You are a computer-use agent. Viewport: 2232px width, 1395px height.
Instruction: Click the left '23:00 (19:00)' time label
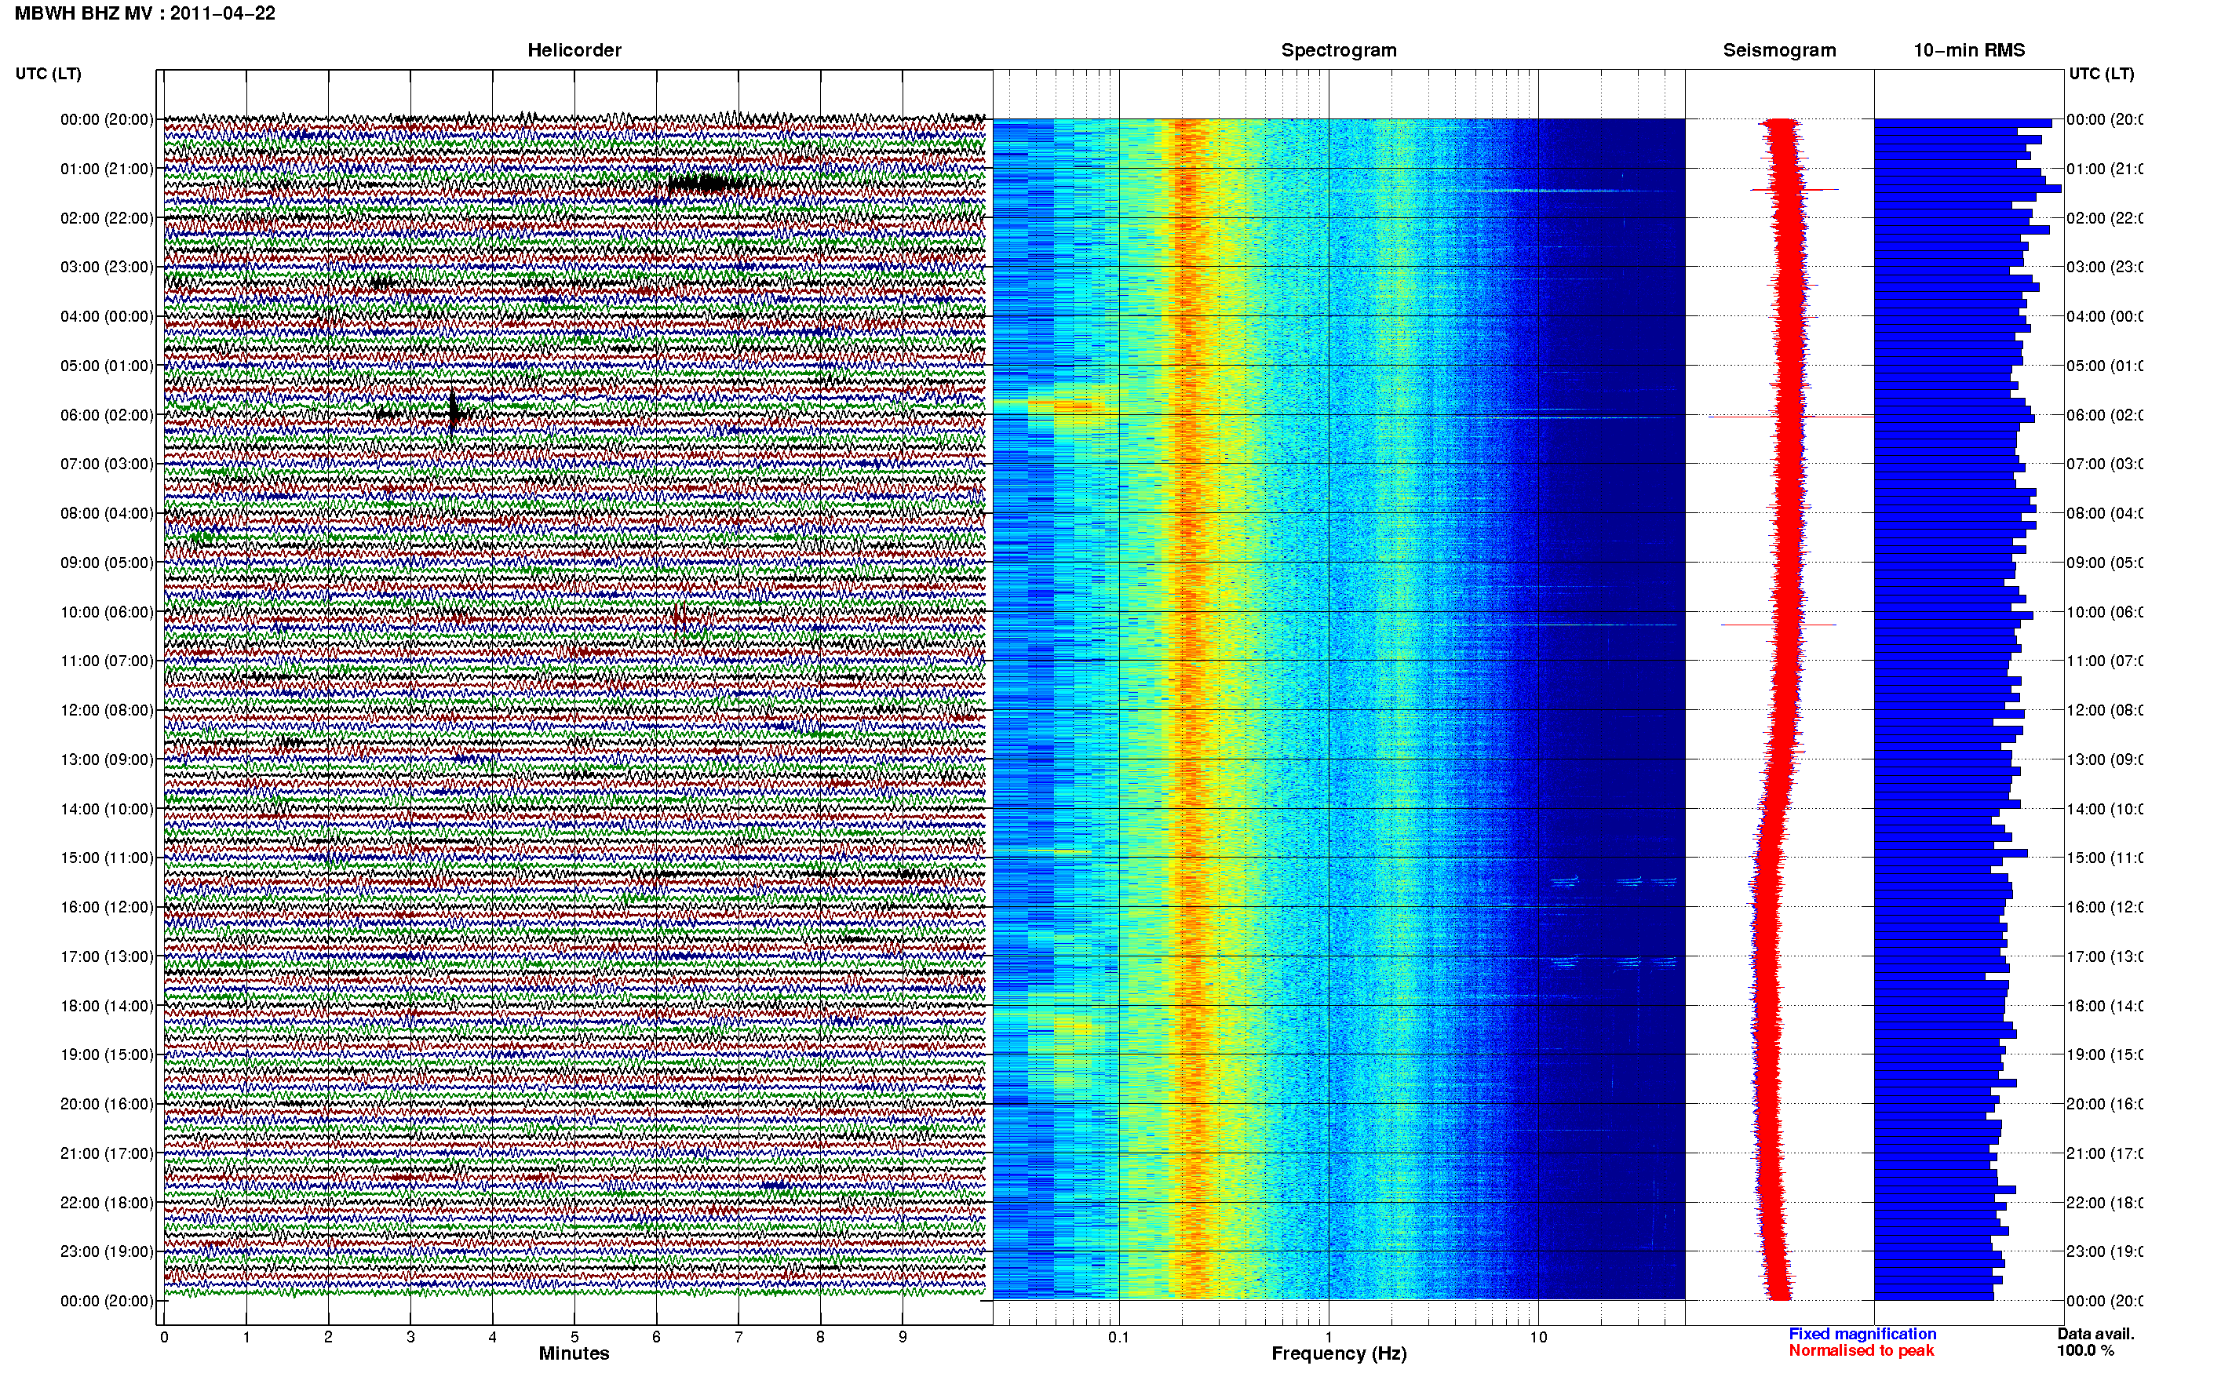click(x=107, y=1252)
